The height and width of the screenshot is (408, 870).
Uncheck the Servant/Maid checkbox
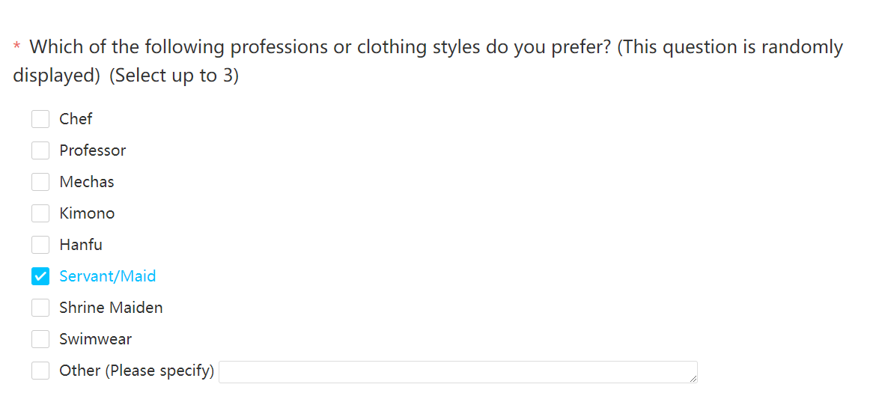coord(40,276)
